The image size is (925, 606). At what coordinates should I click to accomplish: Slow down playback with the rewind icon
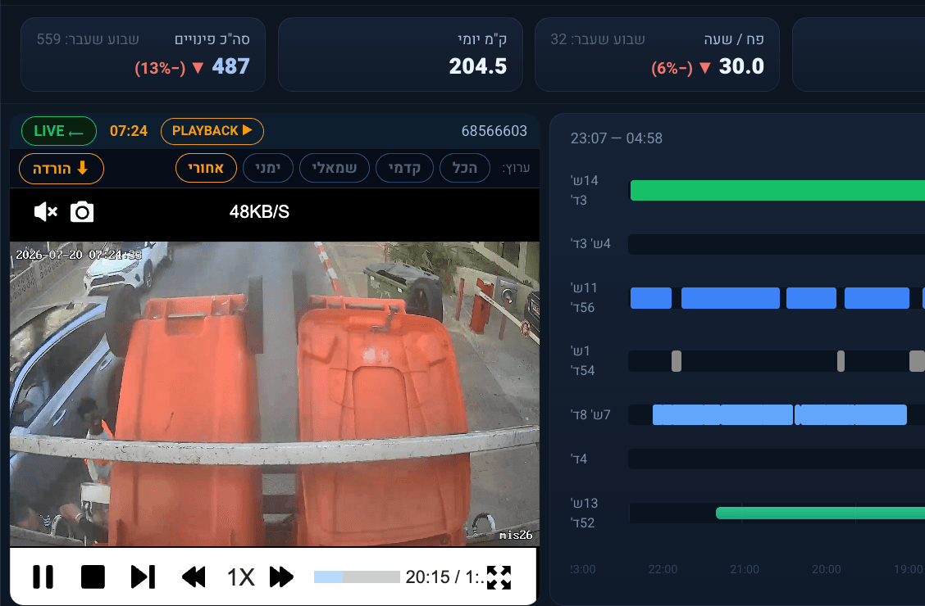[x=194, y=577]
